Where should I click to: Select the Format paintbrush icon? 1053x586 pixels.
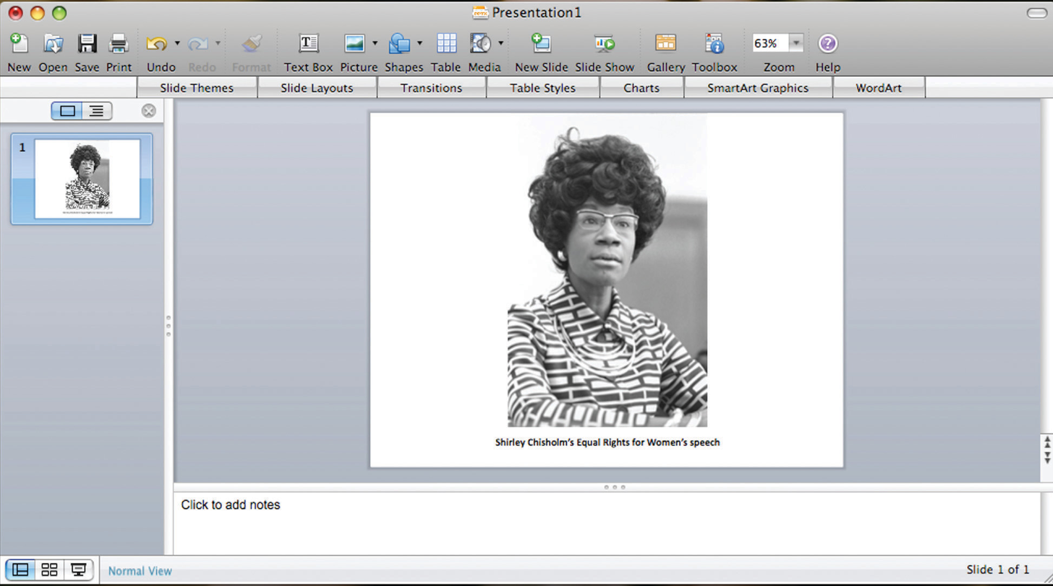point(251,44)
